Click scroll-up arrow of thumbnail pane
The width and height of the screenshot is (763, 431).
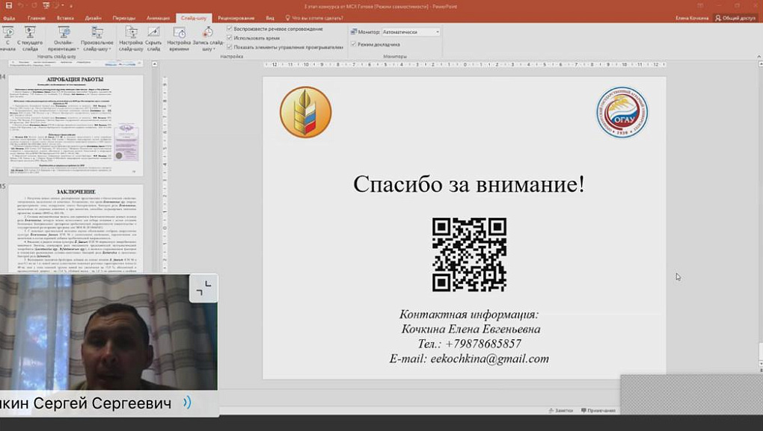click(155, 64)
